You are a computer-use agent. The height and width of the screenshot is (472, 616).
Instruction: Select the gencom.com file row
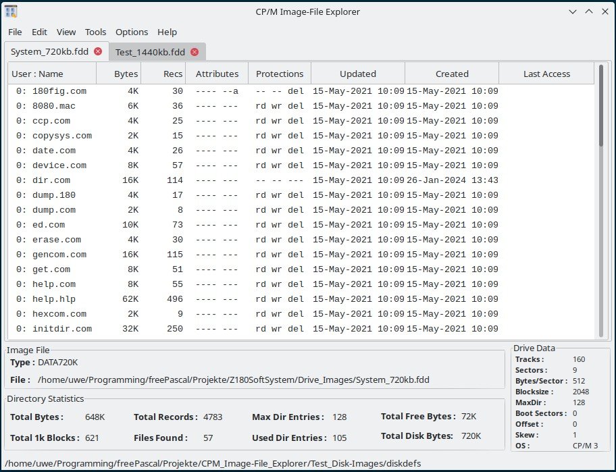pos(301,255)
